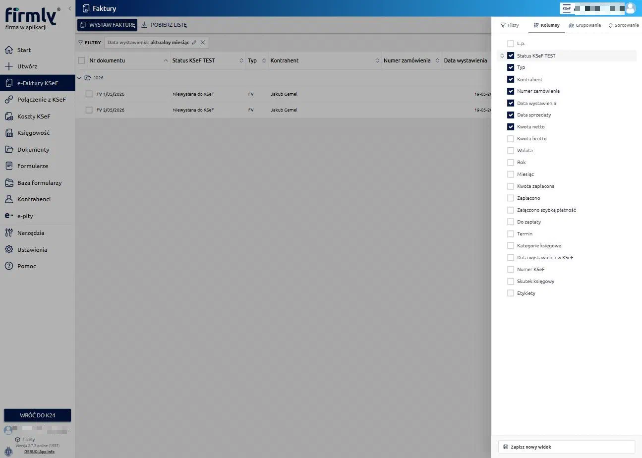The width and height of the screenshot is (642, 458).
Task: Click the firmly logo
Action: pyautogui.click(x=33, y=16)
